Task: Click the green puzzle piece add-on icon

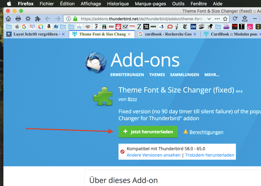Action: pyautogui.click(x=103, y=96)
